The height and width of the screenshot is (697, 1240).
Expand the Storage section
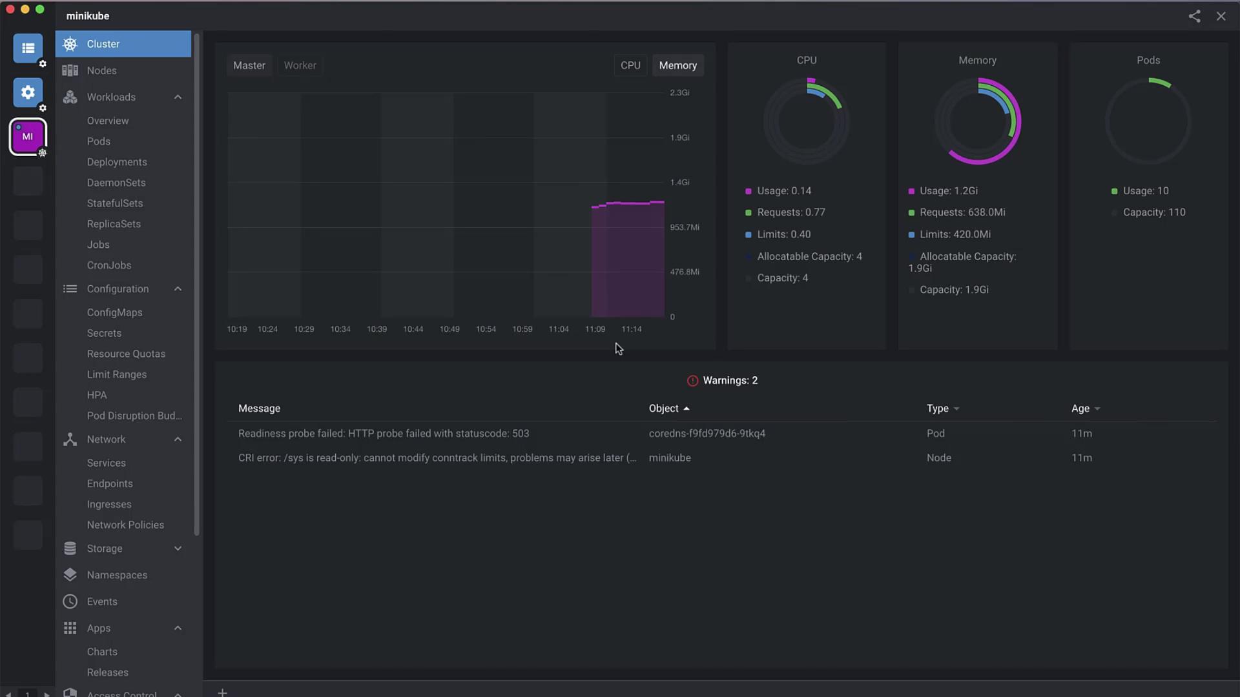click(178, 549)
